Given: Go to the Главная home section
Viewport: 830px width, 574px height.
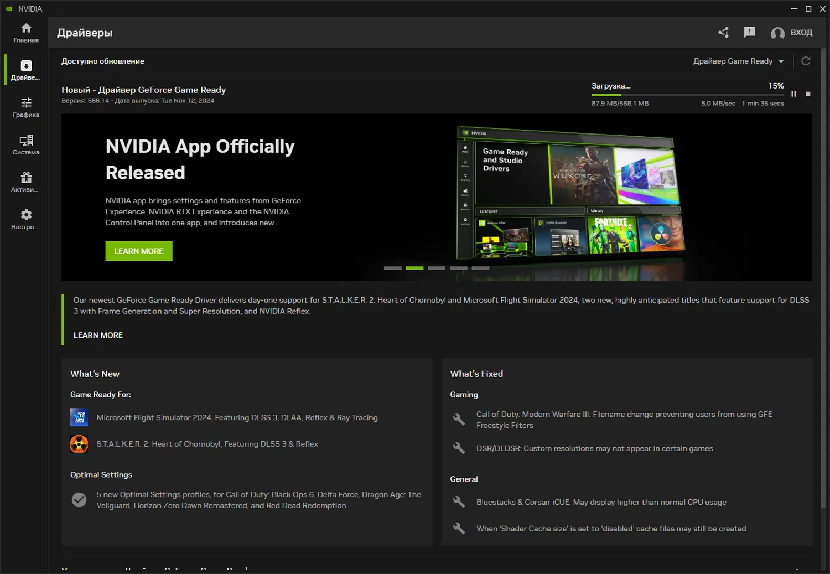Looking at the screenshot, I should 26,33.
